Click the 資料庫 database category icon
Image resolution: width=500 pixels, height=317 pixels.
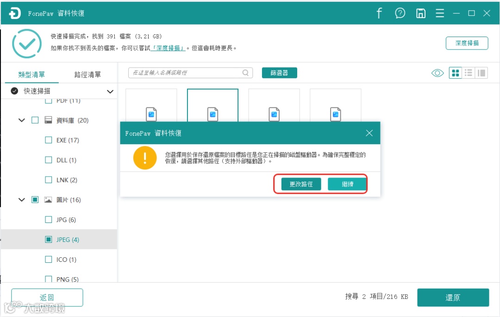(x=48, y=120)
